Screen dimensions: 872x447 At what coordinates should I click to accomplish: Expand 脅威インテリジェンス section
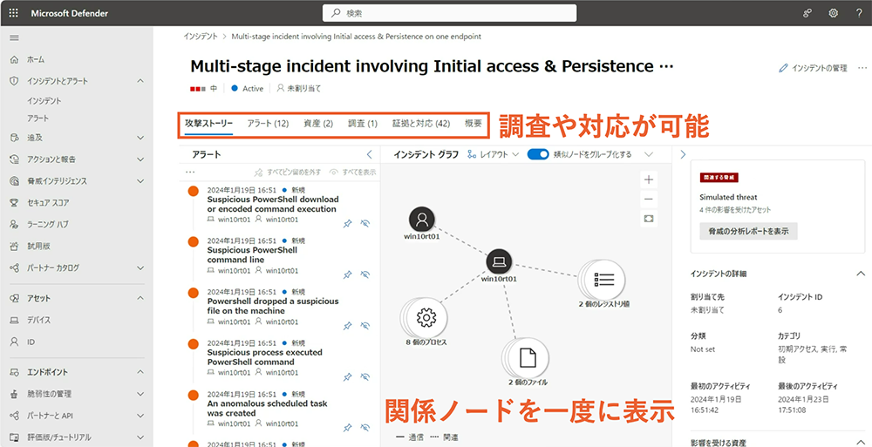coord(140,181)
